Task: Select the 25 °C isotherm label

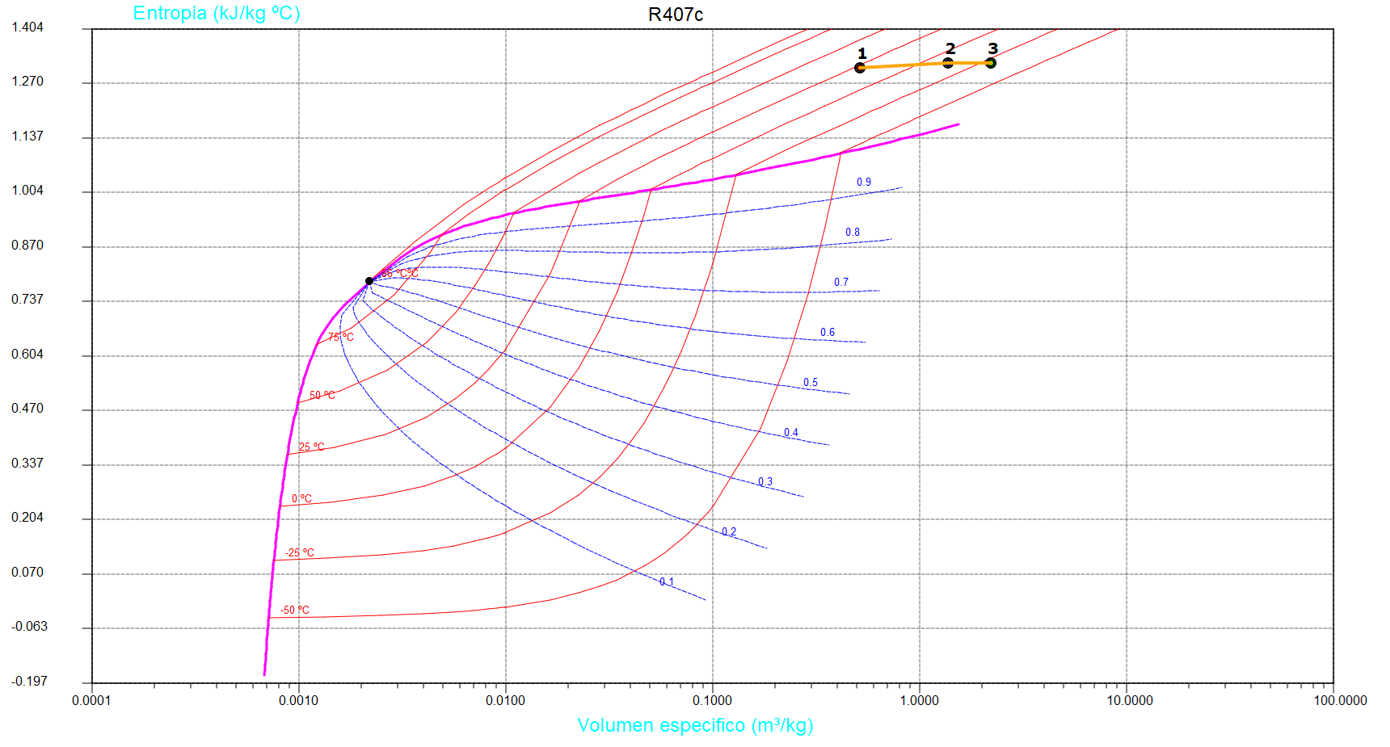Action: point(311,447)
